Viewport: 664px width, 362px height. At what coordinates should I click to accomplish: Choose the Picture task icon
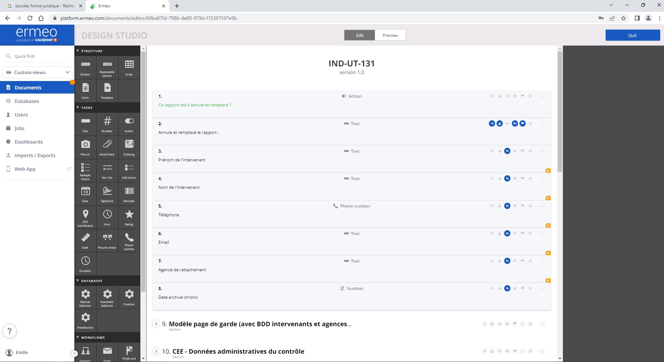coord(85,147)
